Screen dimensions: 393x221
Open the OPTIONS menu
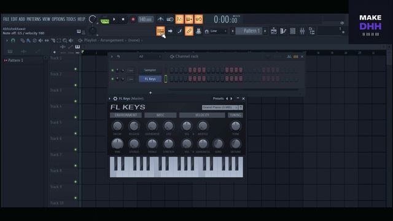tap(58, 19)
